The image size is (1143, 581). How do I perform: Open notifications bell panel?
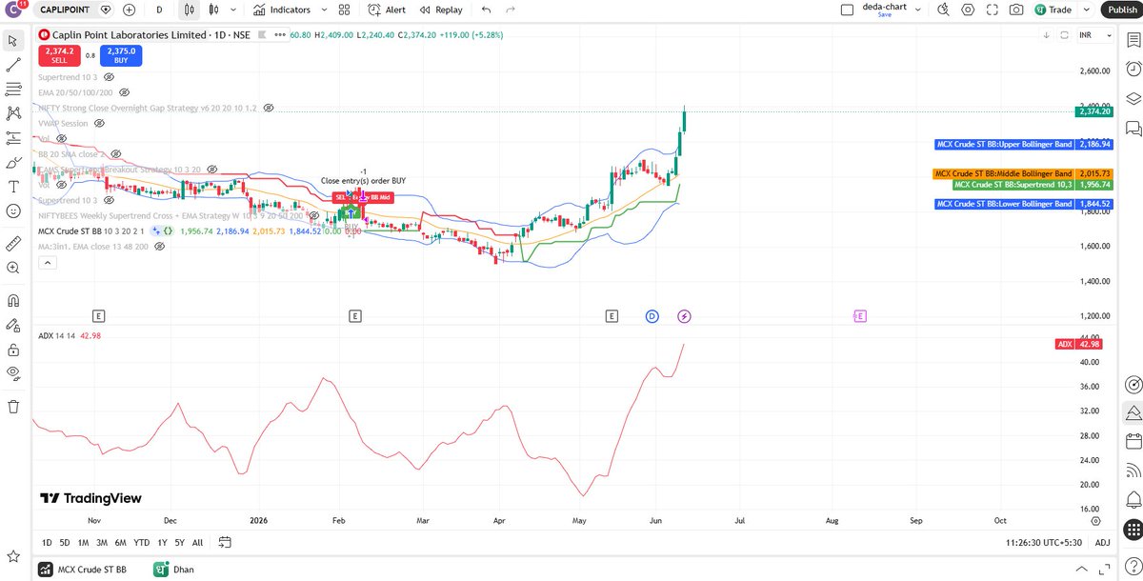pos(1133,499)
